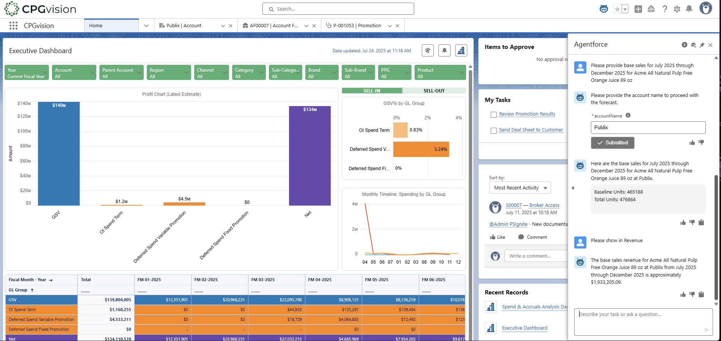The width and height of the screenshot is (721, 341).
Task: Thumbs up the account name prompt
Action: pos(692,142)
